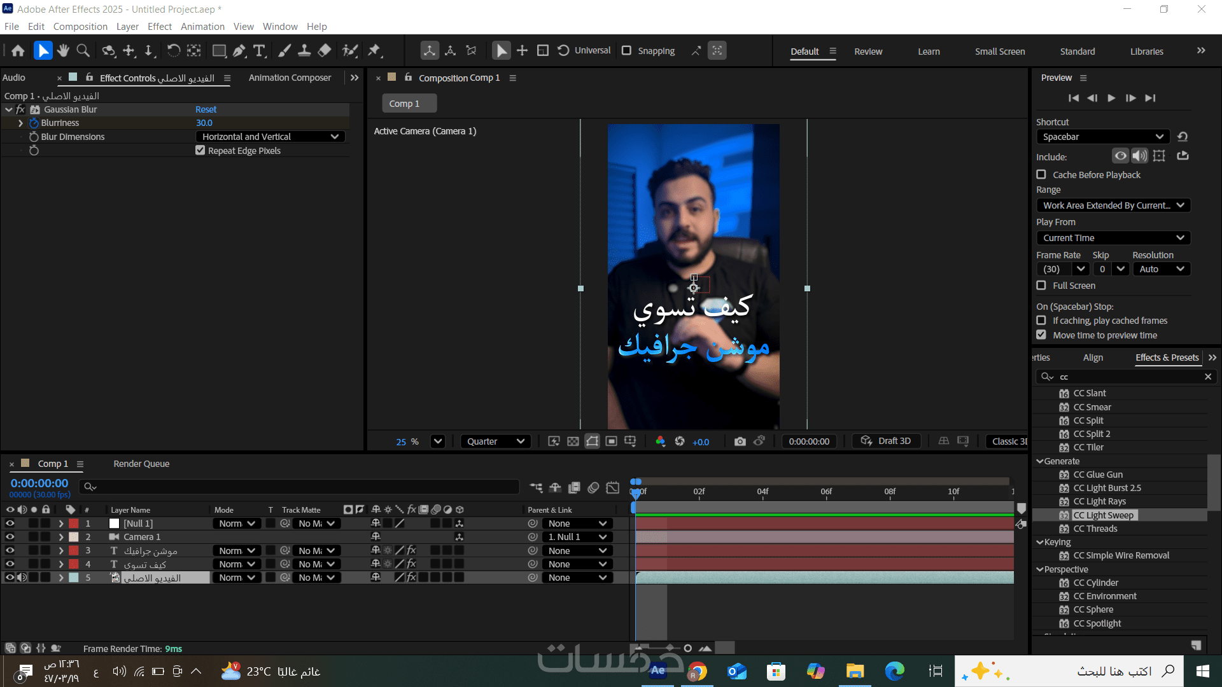This screenshot has width=1222, height=687.
Task: Toggle Repeat Edge Pixels checkbox
Action: [200, 151]
